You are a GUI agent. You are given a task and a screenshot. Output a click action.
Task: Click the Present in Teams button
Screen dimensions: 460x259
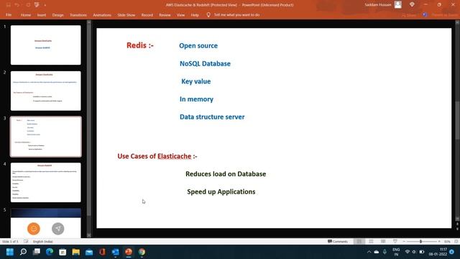pos(440,14)
